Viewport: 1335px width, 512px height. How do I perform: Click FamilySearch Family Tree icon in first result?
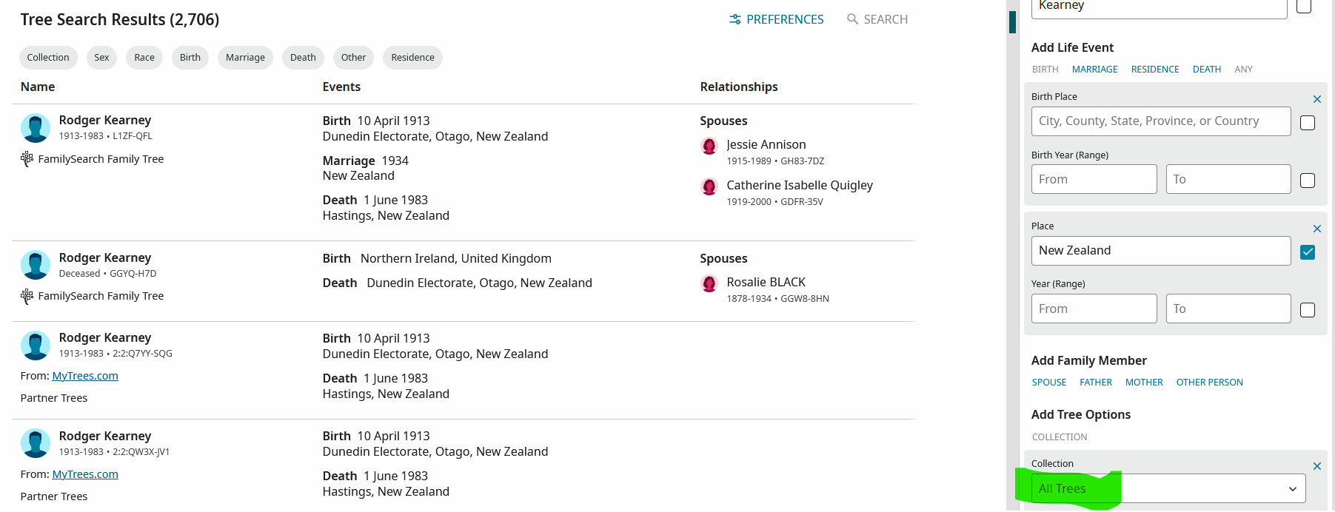[27, 158]
